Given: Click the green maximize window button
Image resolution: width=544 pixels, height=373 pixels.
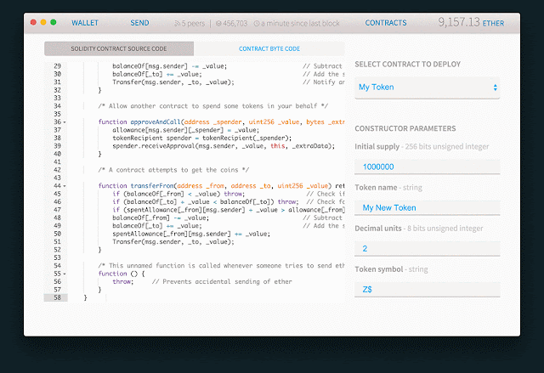Looking at the screenshot, I should pyautogui.click(x=53, y=22).
